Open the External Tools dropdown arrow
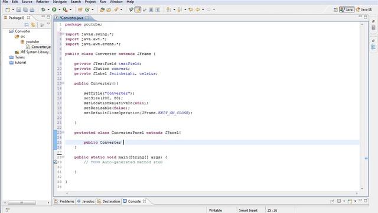The height and width of the screenshot is (213, 378). point(70,9)
